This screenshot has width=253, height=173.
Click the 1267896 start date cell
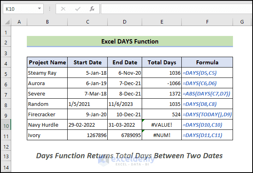(87, 135)
